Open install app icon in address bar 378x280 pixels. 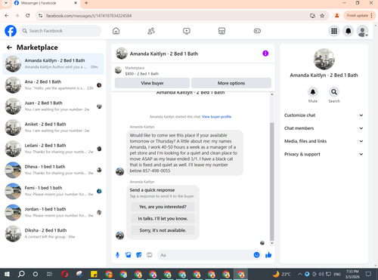(312, 16)
